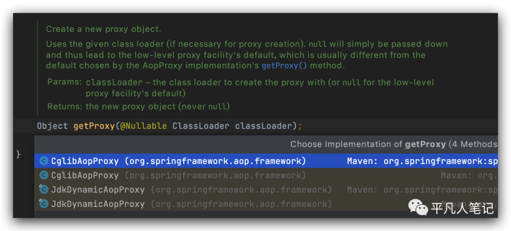
Task: Click the Params label in the documentation
Action: (x=64, y=82)
